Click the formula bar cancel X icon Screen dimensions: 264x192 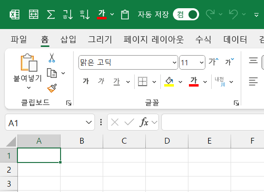[x=115, y=122]
